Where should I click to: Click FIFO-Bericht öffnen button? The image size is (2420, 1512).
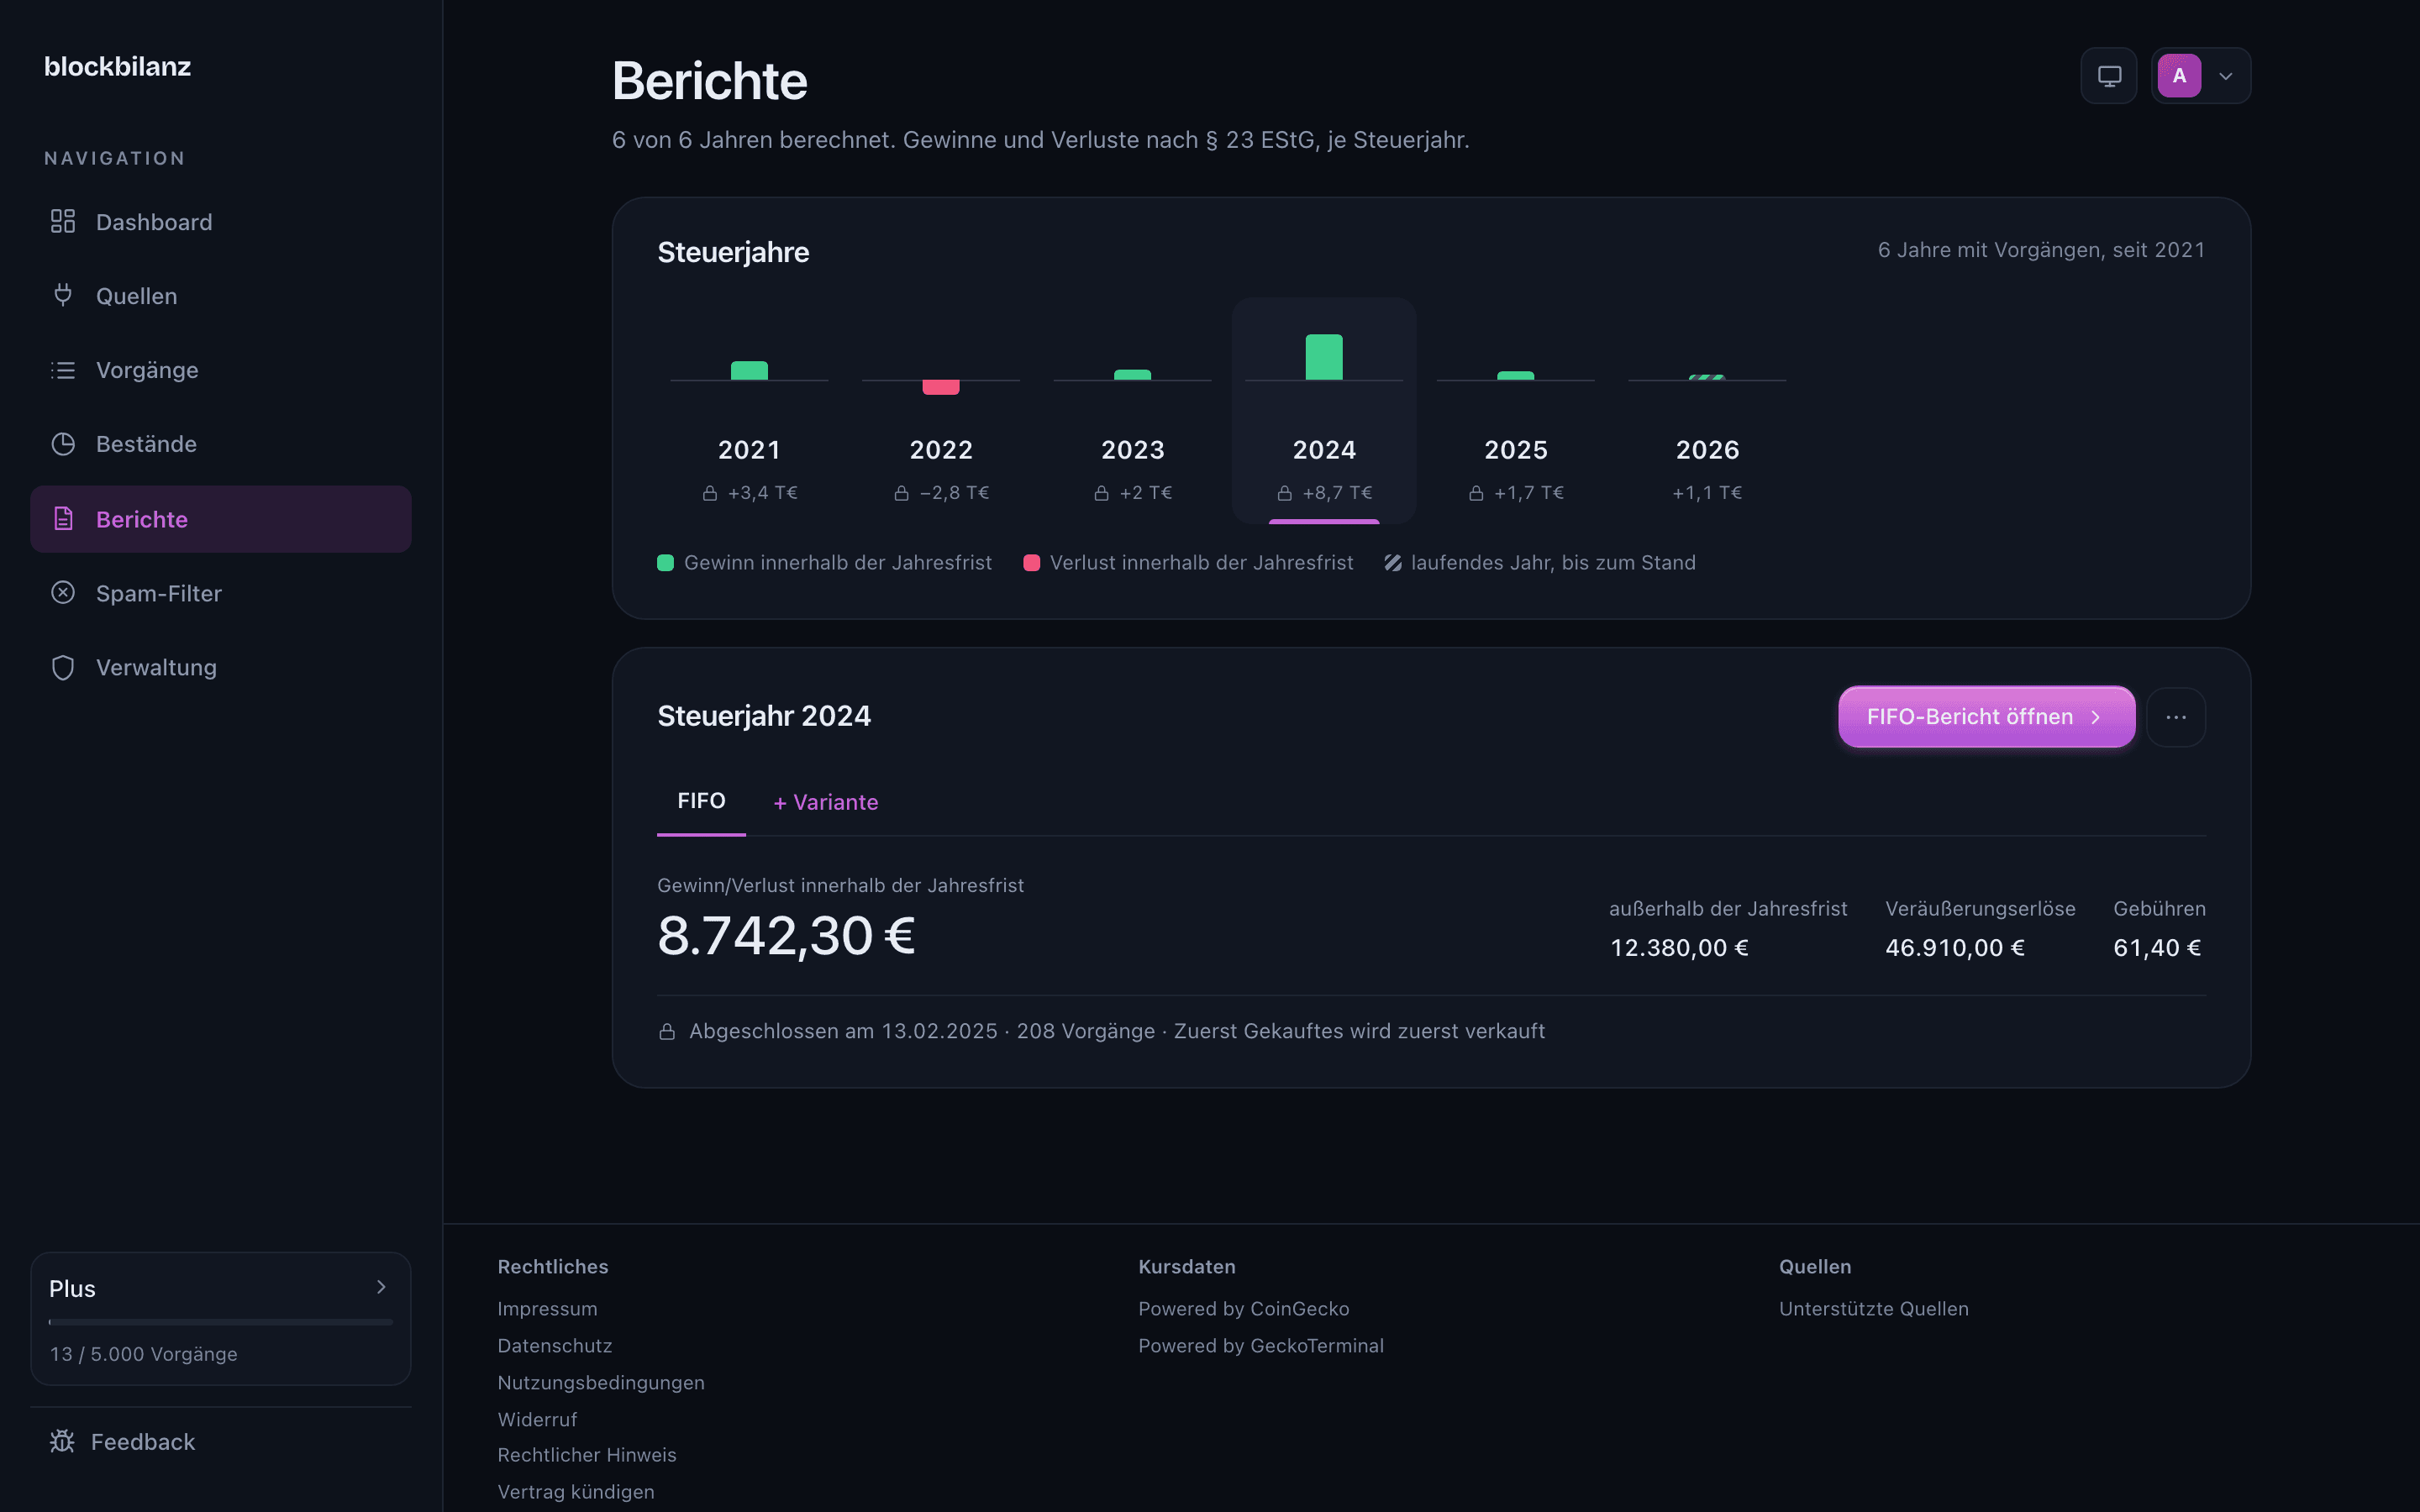pos(1986,717)
